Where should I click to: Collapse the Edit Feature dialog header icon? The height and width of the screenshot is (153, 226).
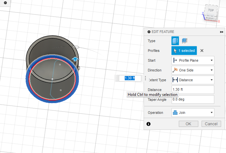click(149, 32)
